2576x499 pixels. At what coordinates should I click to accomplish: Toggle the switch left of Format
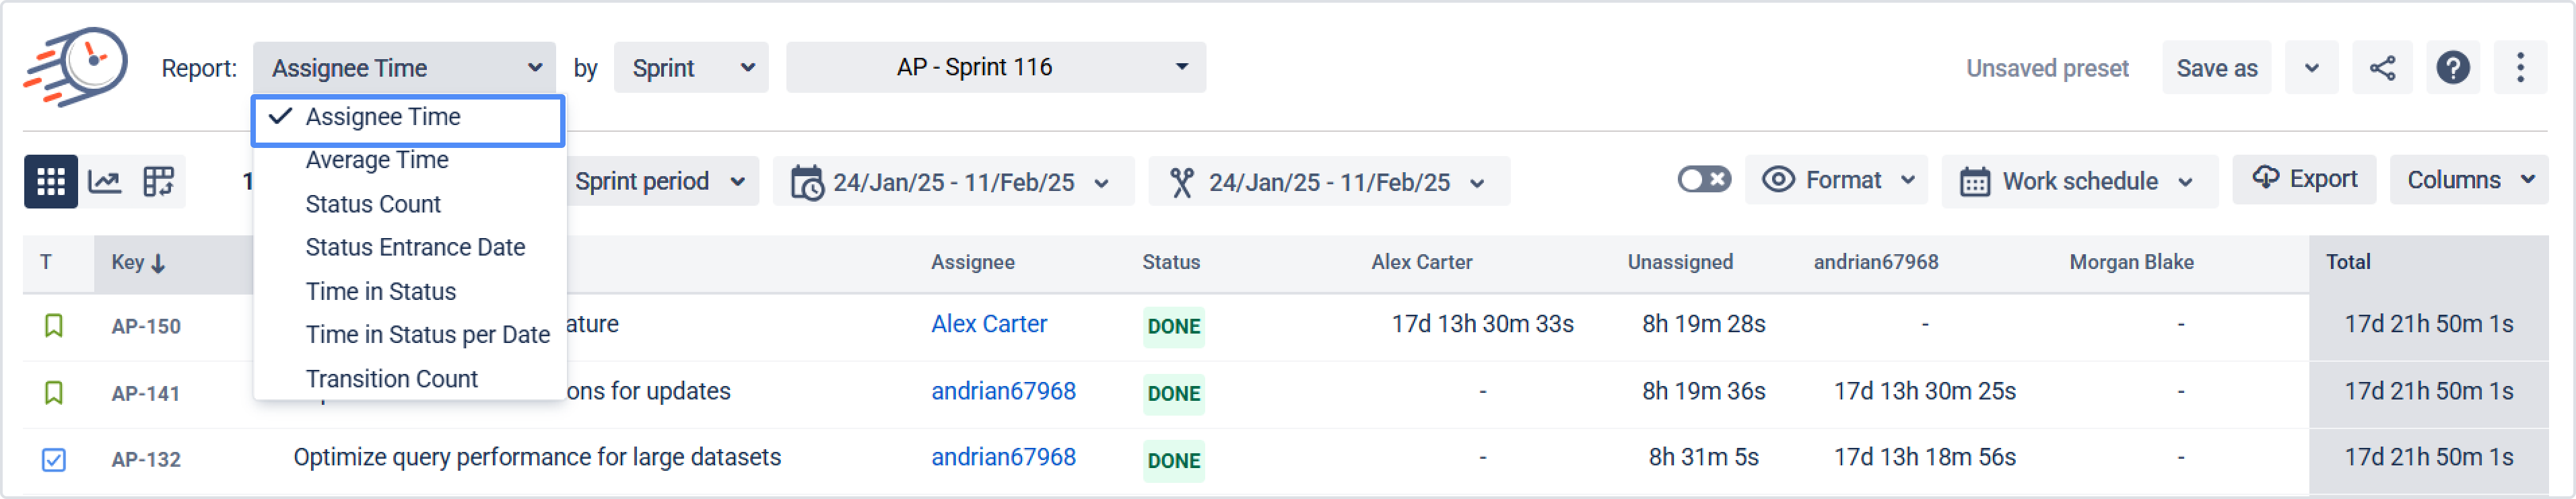point(1704,180)
